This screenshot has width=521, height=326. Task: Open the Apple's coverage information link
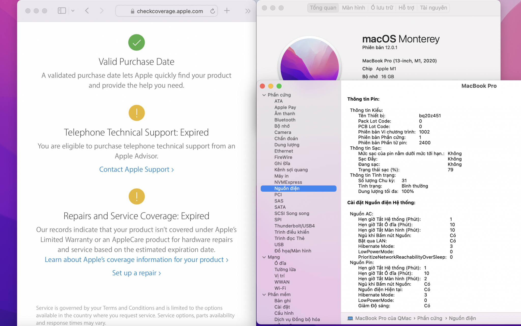(x=136, y=260)
